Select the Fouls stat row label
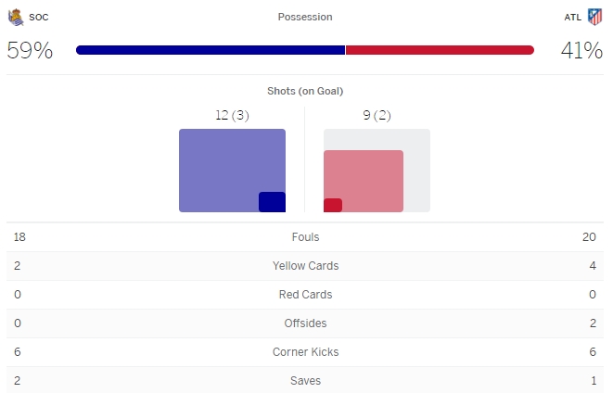 pyautogui.click(x=305, y=237)
